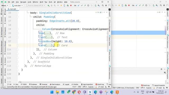Click the Git Update Project blue arrow icon
169x95 pixels.
78,6
